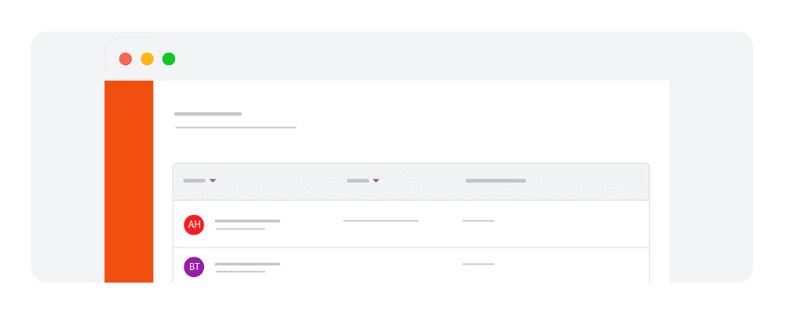The image size is (785, 314).
Task: Click the subtitle line under the AH name
Action: pos(240,229)
